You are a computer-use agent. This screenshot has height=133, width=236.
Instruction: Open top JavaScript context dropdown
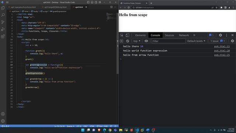[137, 41]
